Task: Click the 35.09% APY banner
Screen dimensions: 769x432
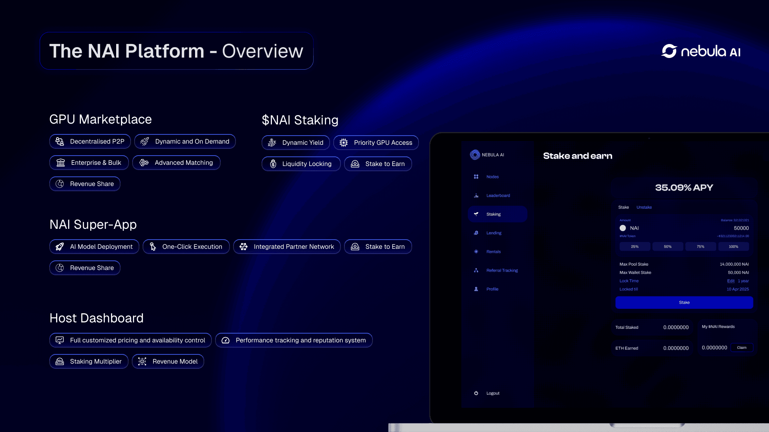Action: click(x=684, y=188)
